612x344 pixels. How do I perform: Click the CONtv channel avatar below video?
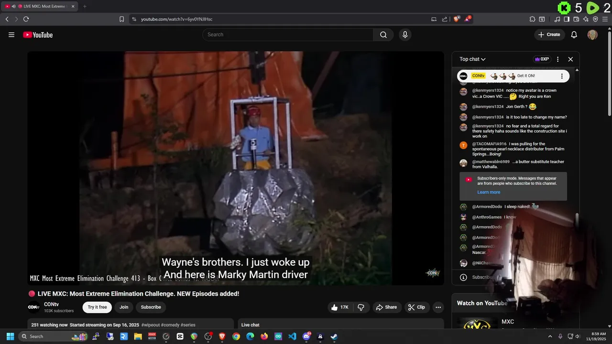(33, 307)
